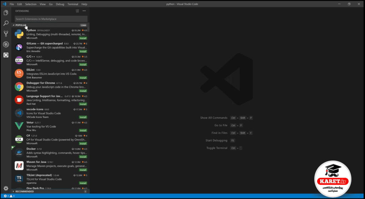Open the Debug view in activity bar
Screen dimensions: 365x199
[6, 44]
